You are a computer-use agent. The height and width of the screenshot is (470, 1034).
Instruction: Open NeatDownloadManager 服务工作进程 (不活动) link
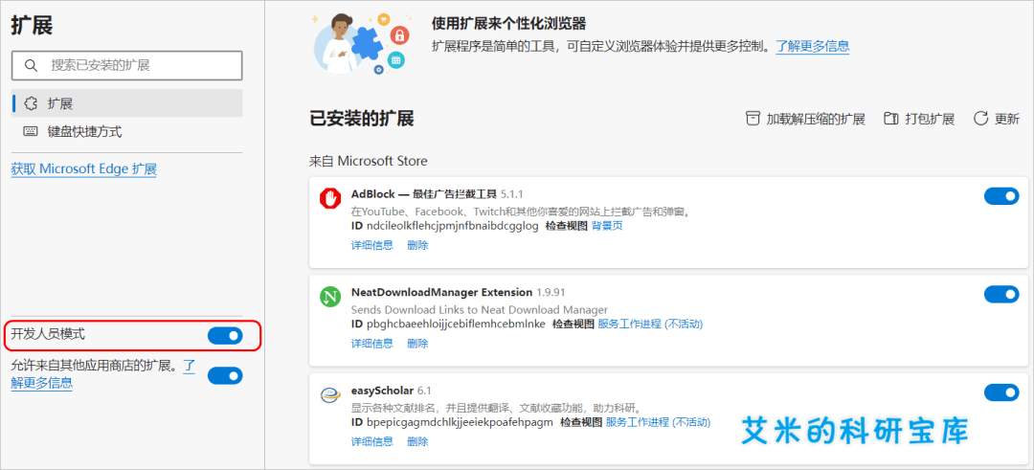point(649,324)
